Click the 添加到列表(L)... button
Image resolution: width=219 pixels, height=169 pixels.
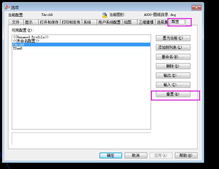point(173,47)
